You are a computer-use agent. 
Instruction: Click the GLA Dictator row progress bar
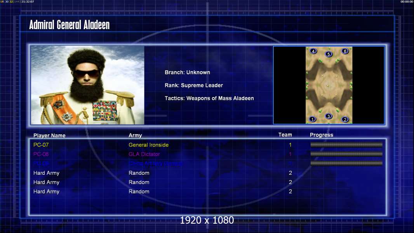click(346, 154)
